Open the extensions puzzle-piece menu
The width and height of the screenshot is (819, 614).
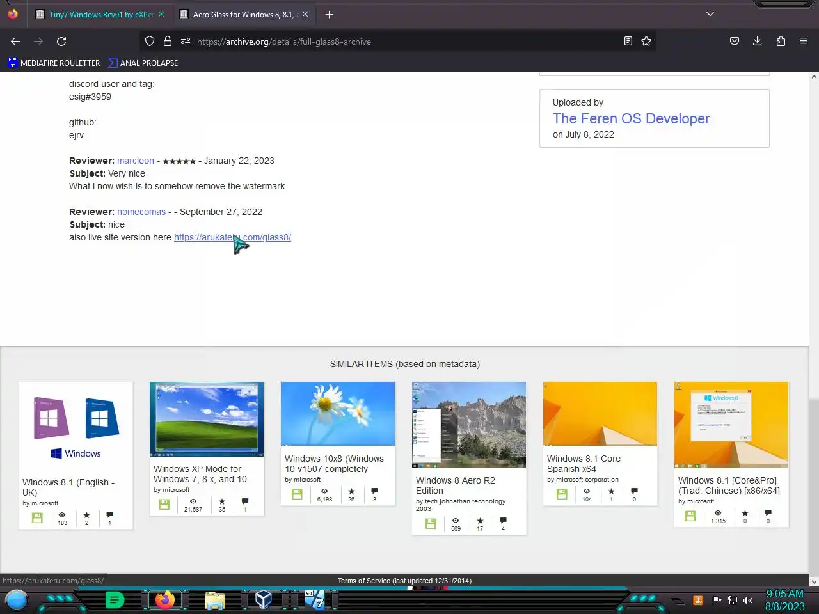(781, 42)
